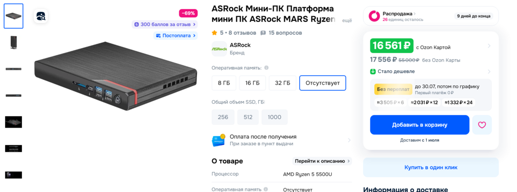Open the second product thumbnail image
The width and height of the screenshot is (517, 192).
coord(13,43)
